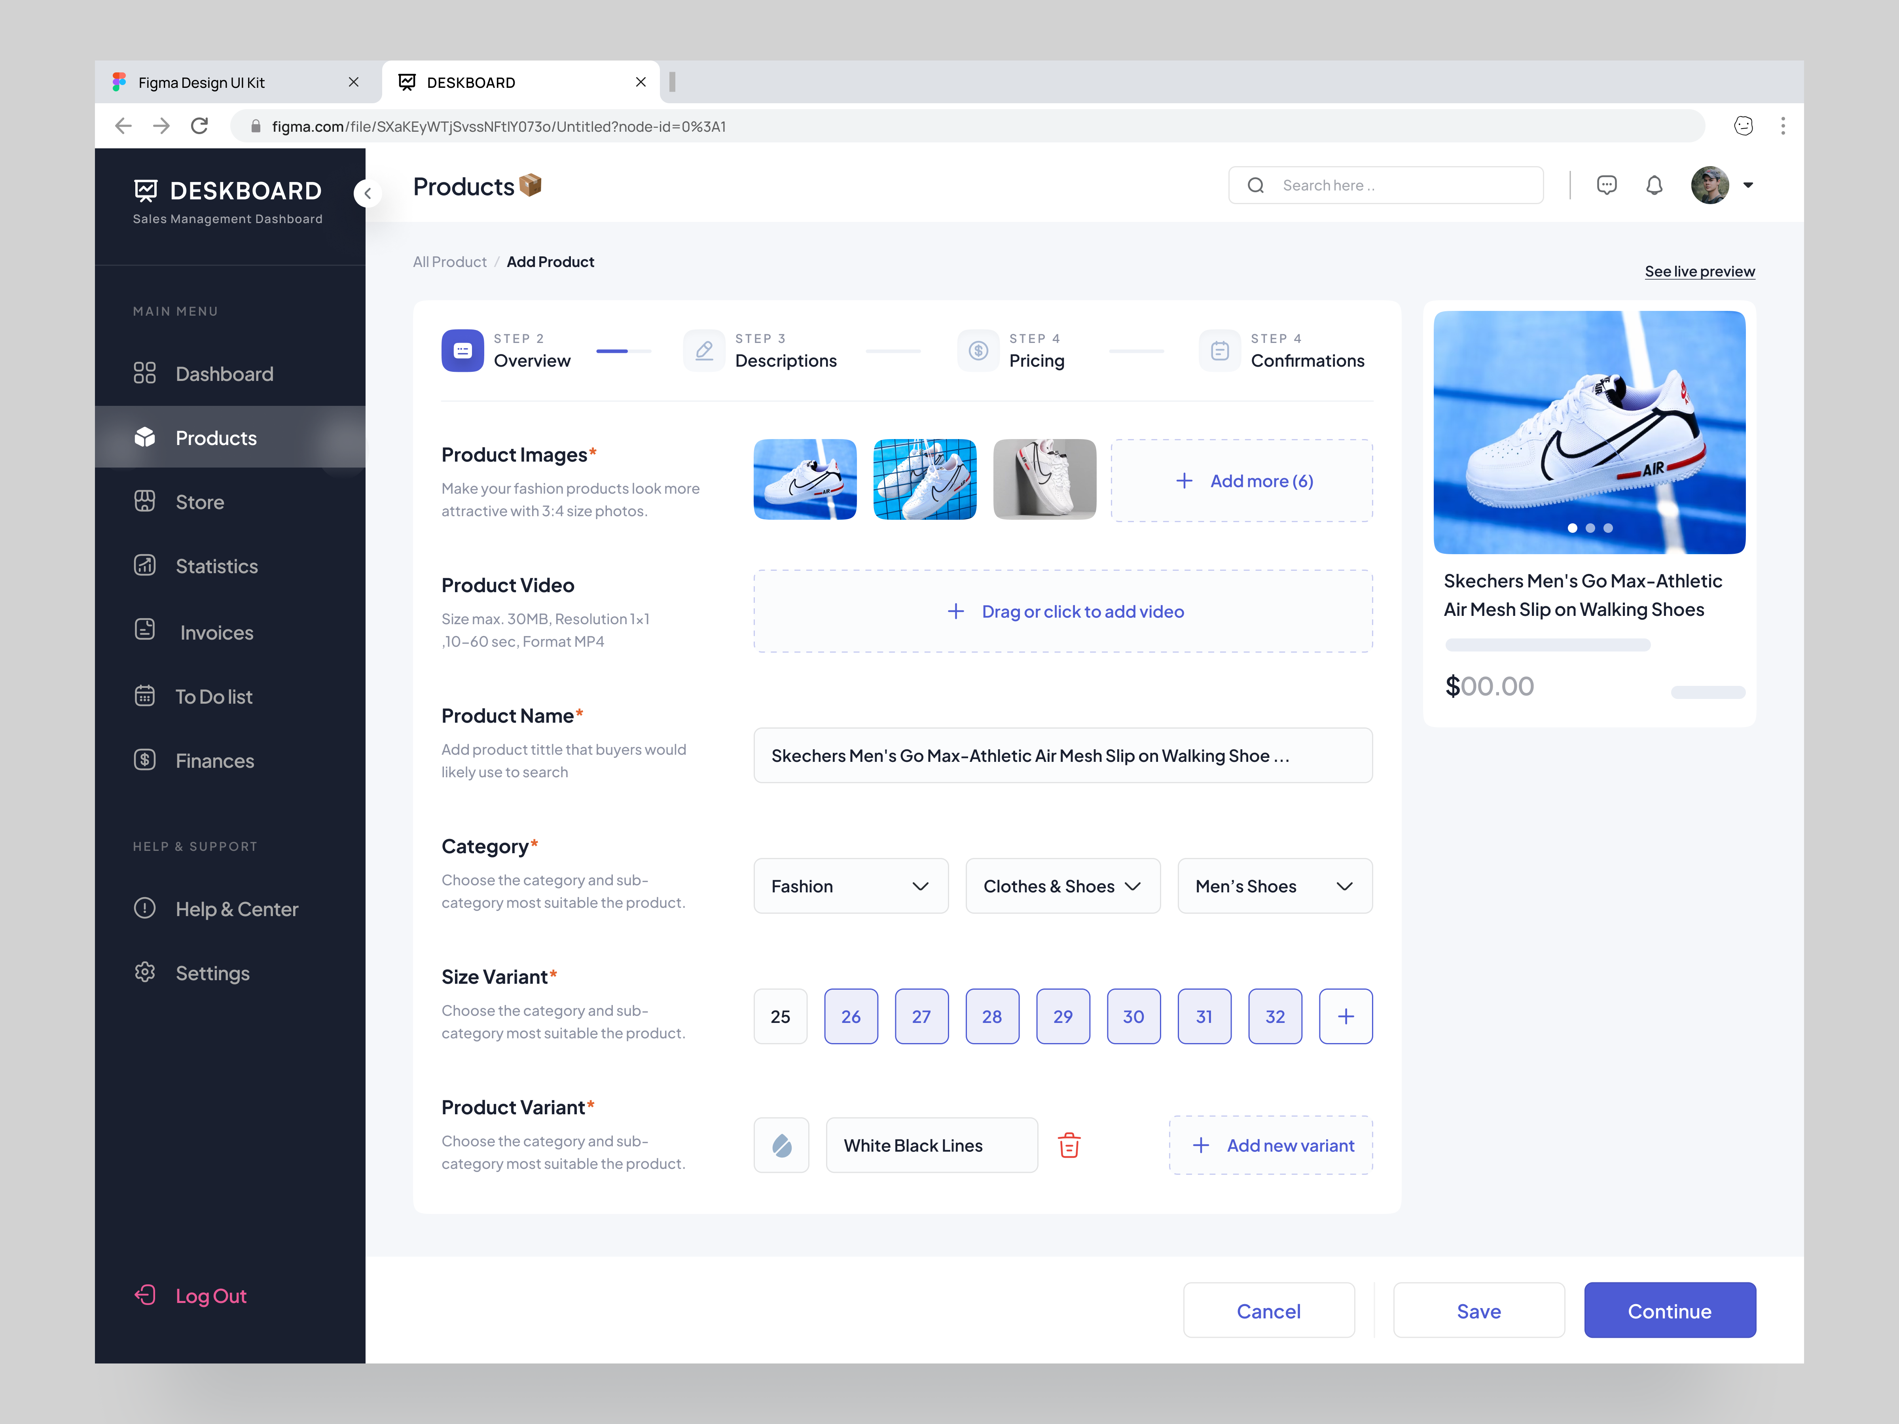The width and height of the screenshot is (1899, 1424).
Task: Open notifications bell icon
Action: pyautogui.click(x=1655, y=185)
